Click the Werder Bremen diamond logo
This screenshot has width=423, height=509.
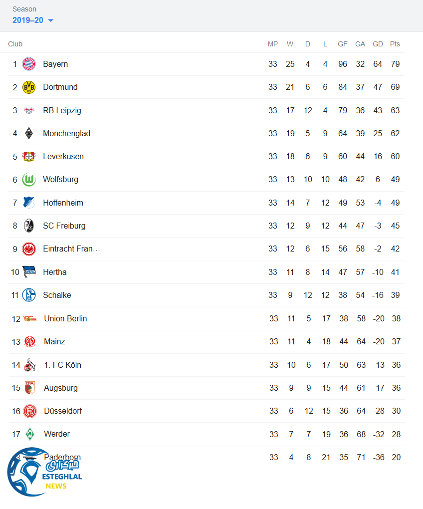click(30, 434)
